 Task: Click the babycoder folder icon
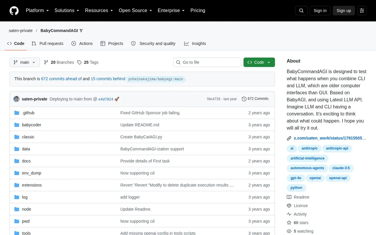click(x=17, y=125)
